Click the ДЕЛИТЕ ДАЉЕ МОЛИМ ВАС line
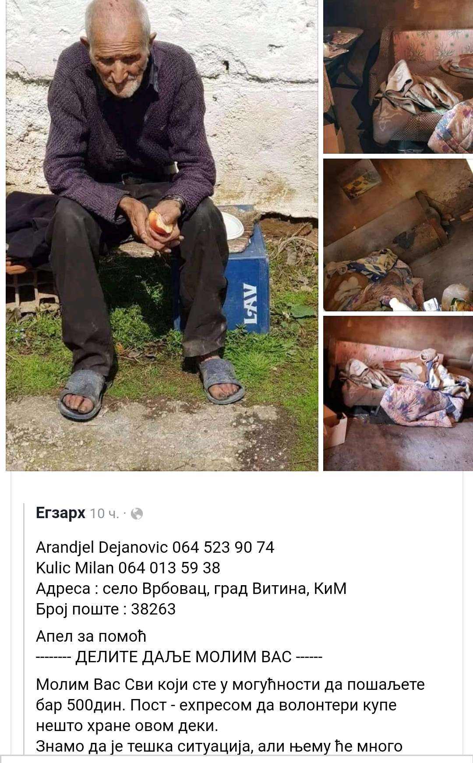 [x=179, y=657]
